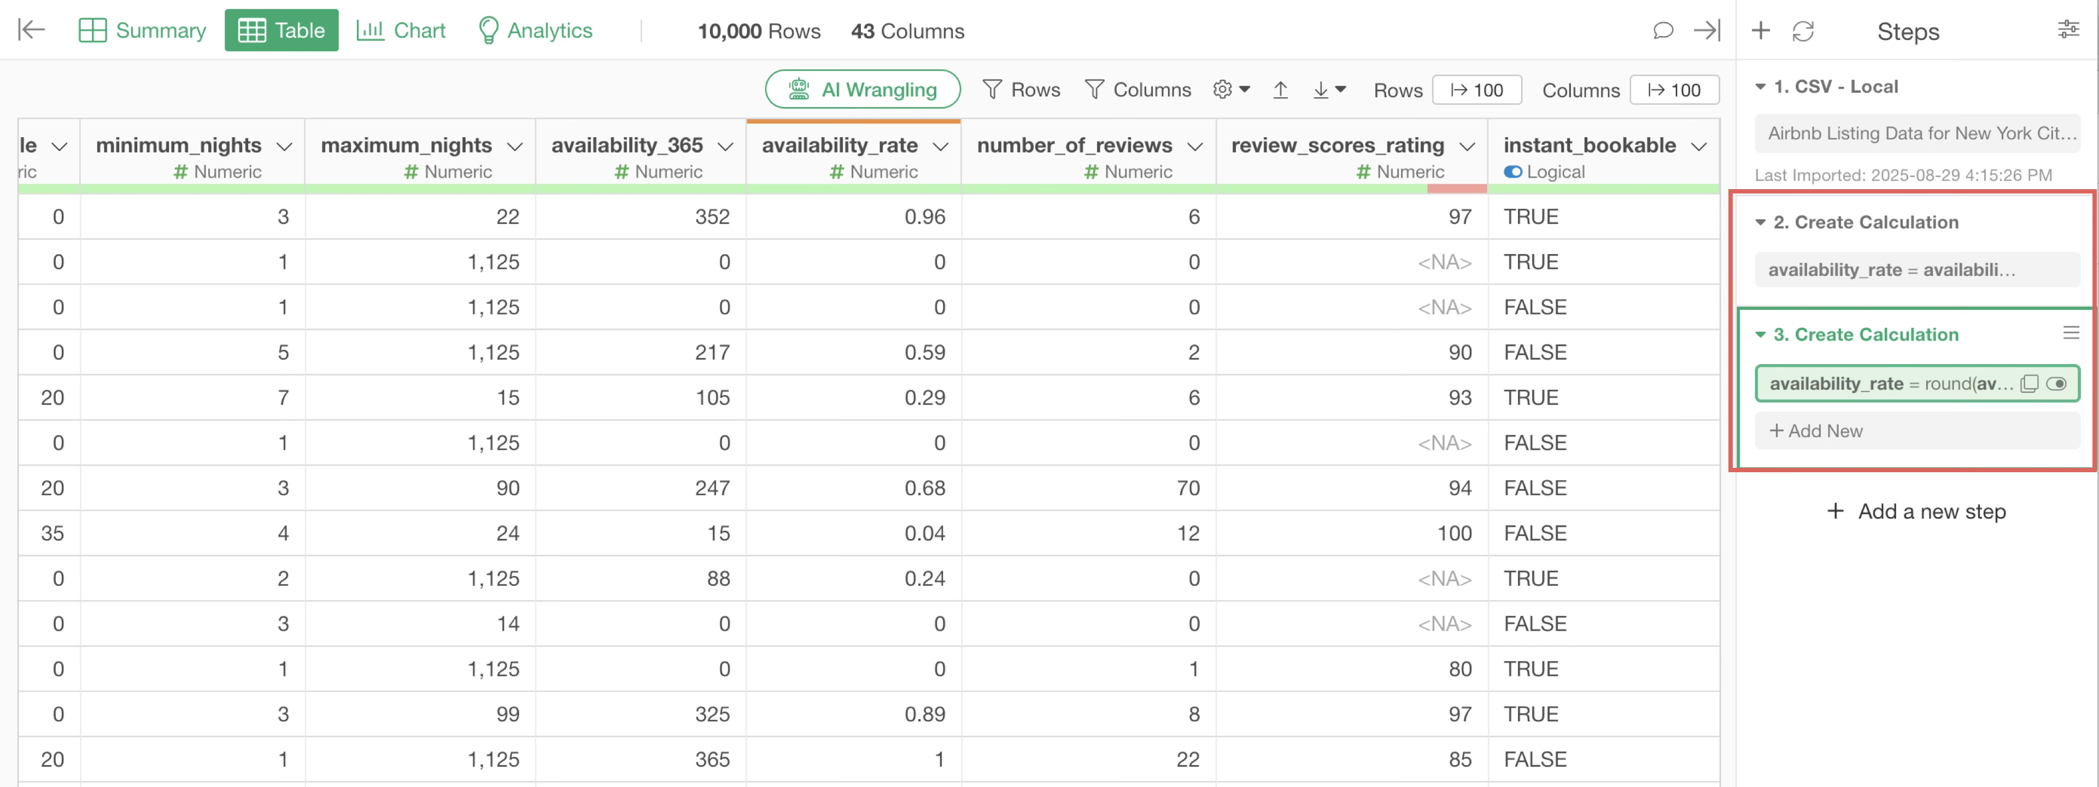Click availability_rate cell 0.04
2099x787 pixels.
(x=853, y=533)
